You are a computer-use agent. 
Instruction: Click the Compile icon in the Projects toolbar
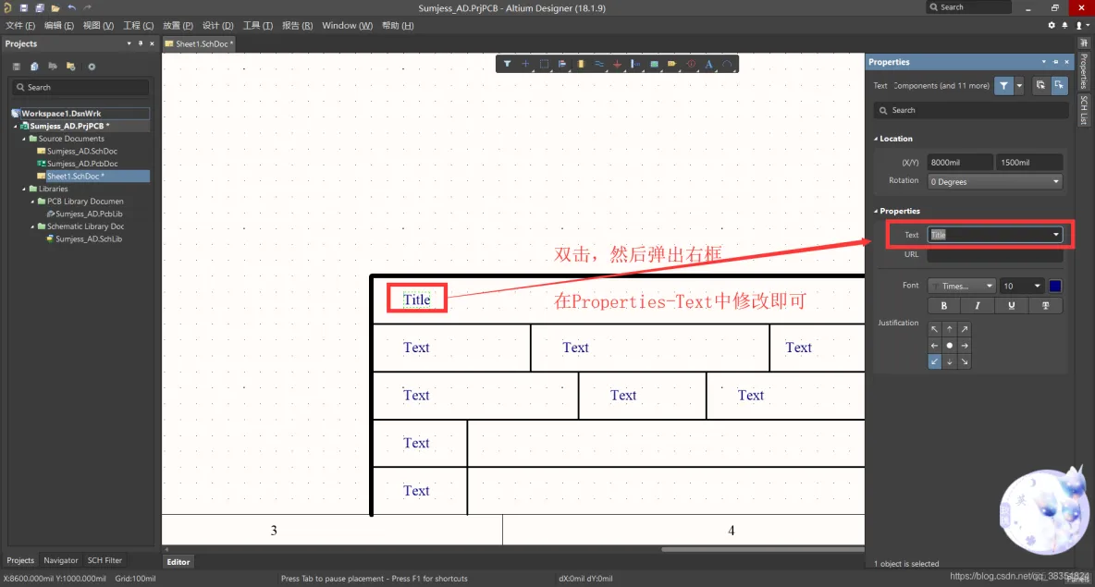34,67
